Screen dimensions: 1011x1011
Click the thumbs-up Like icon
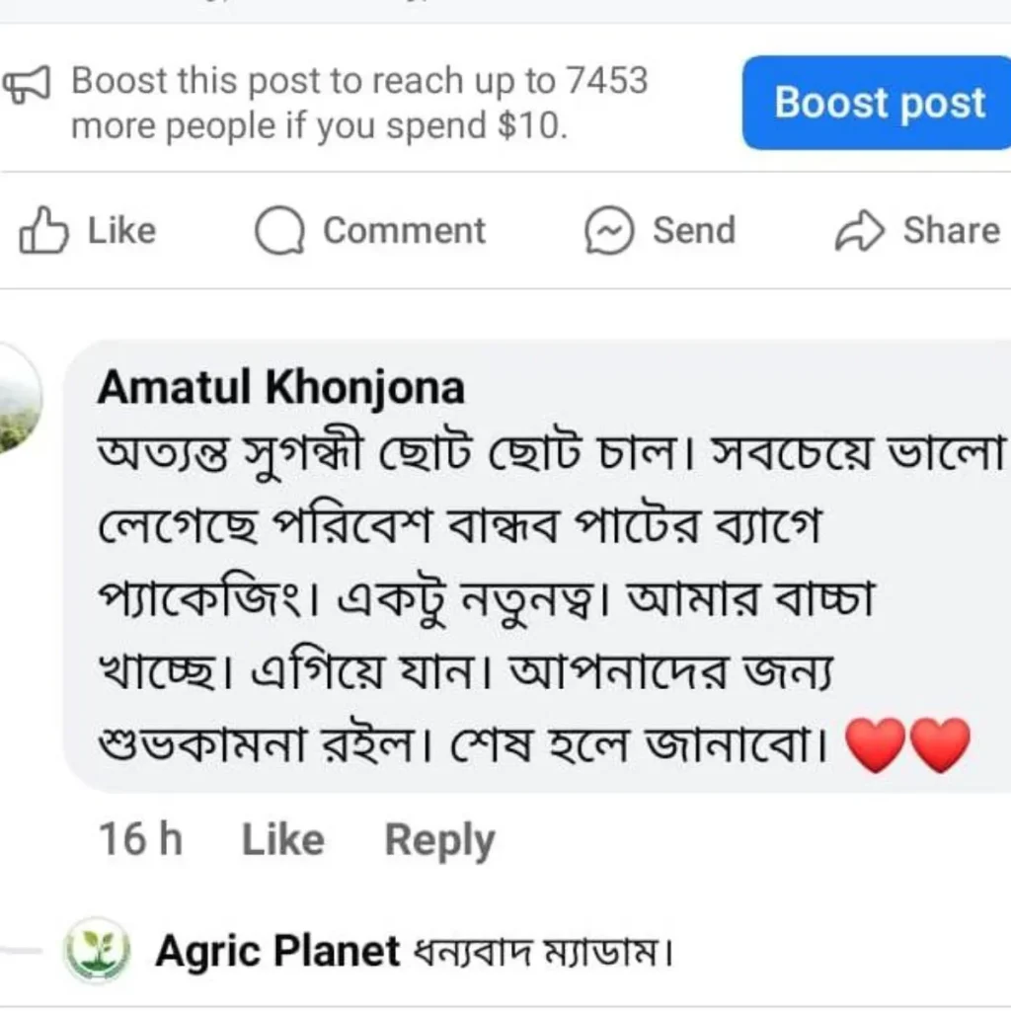(43, 231)
